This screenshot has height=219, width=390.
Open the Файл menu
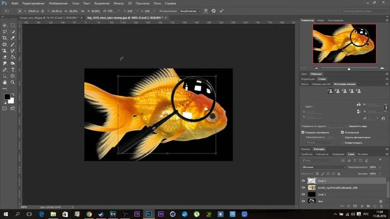pos(15,4)
